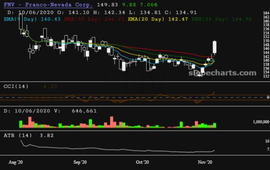Click the EMA(9 Day) 140.43 legend label
The width and height of the screenshot is (270, 170).
tap(32, 19)
